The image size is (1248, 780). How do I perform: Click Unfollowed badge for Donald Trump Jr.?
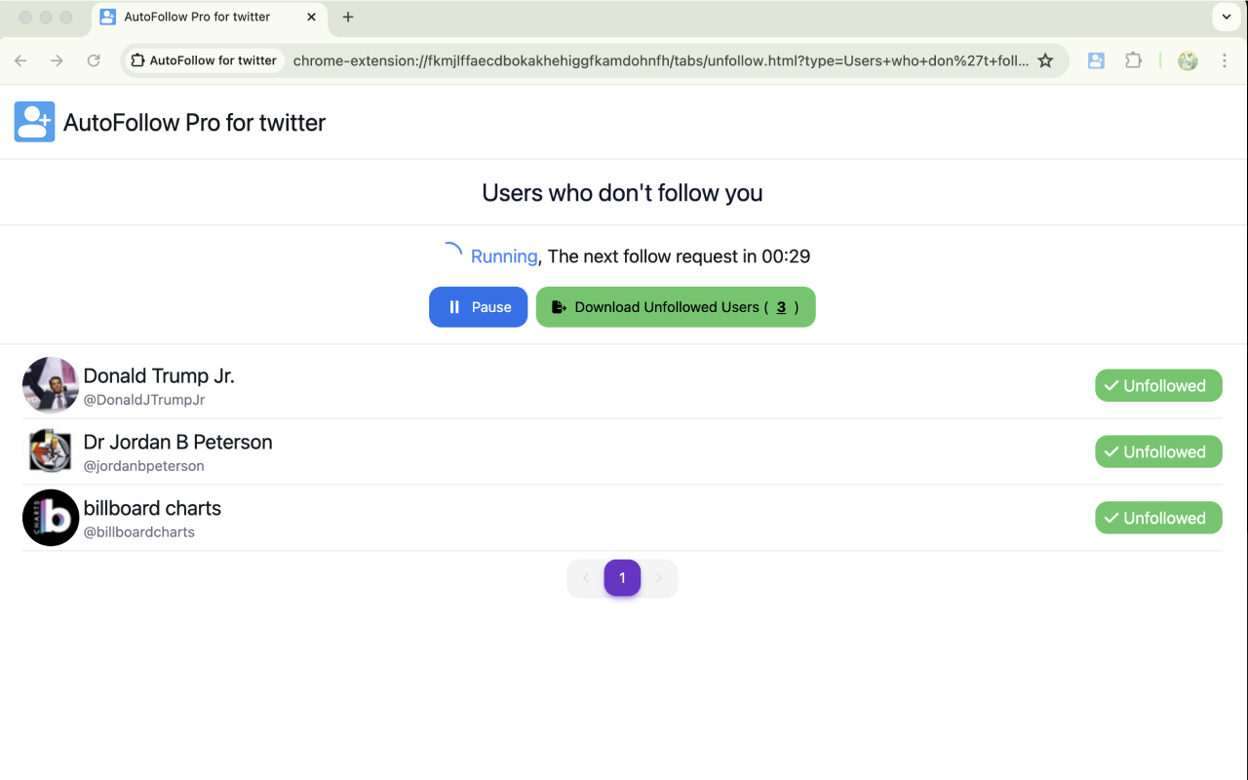click(x=1158, y=386)
